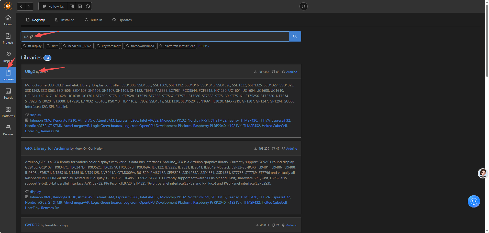Screen dimensions: 489x233
Task: Open the GxEPD2 library title link
Action: 32,225
